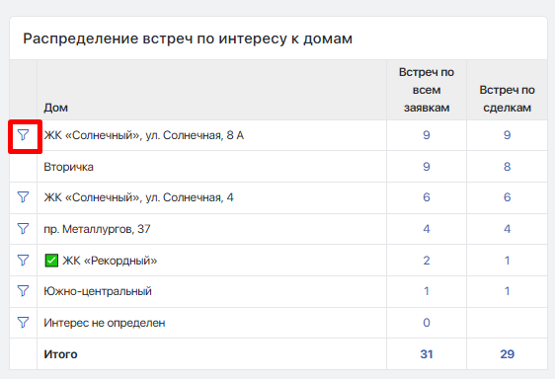Image resolution: width=555 pixels, height=379 pixels.
Task: Open 9 meetings by all requests for Солнечная, 8 А
Action: (427, 135)
